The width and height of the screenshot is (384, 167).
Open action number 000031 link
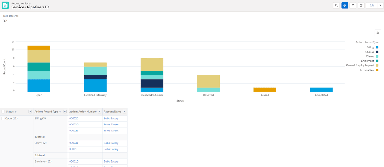tap(74, 143)
